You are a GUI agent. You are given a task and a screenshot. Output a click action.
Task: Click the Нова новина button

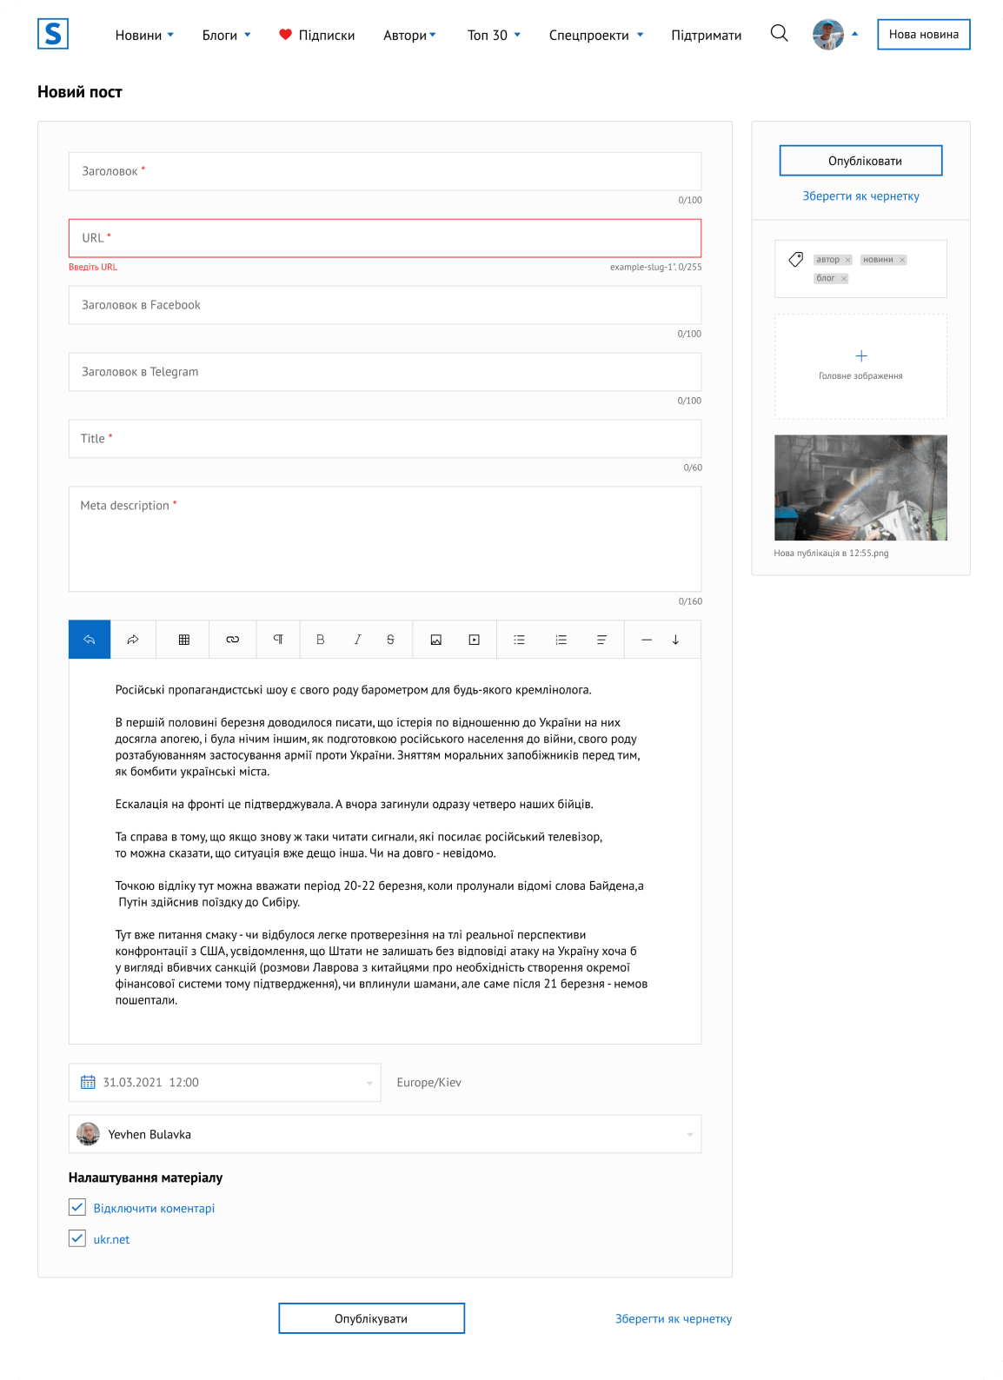click(x=924, y=35)
